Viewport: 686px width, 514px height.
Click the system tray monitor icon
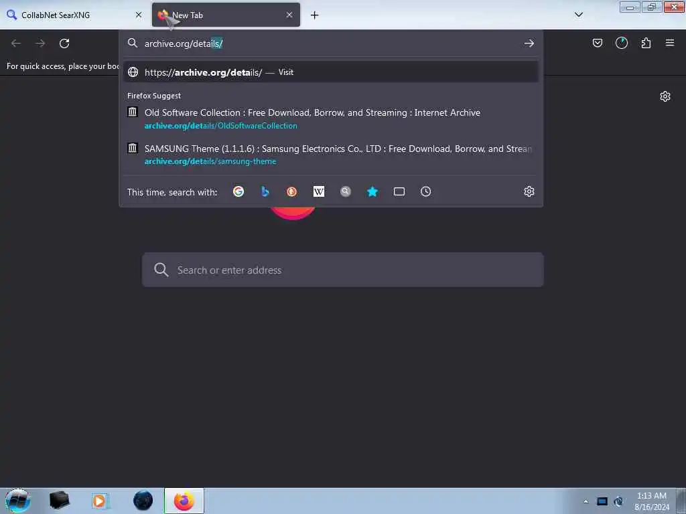pos(602,501)
